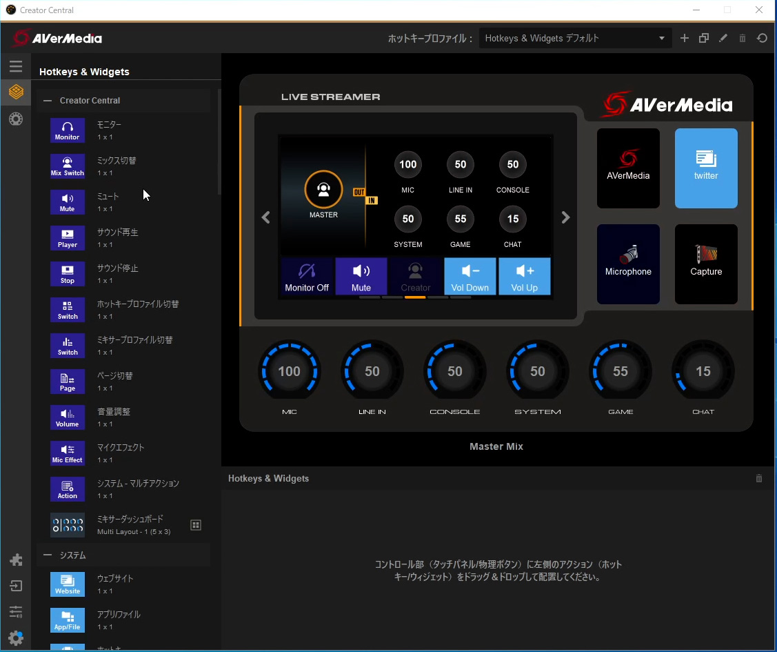Viewport: 777px width, 652px height.
Task: Open the settings gear in the sidebar
Action: (16, 638)
